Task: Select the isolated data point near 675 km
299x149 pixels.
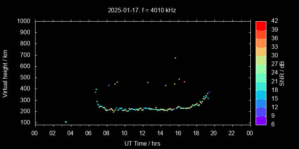Action: (175, 58)
